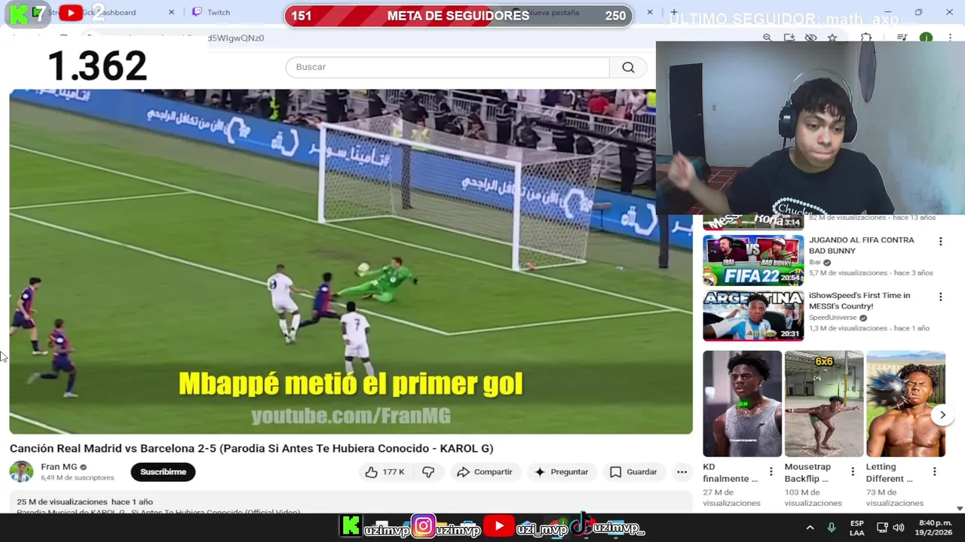Click the install app icon in address bar
Viewport: 965px width, 542px height.
pyautogui.click(x=789, y=38)
